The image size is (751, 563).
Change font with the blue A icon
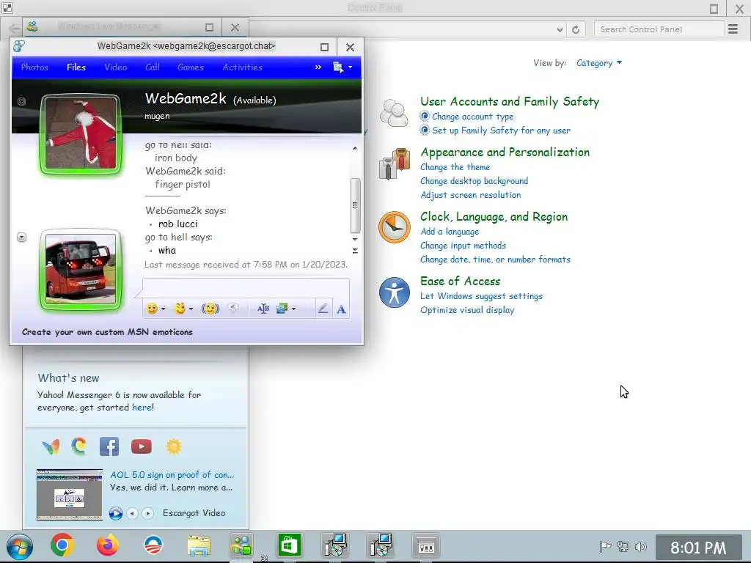click(341, 309)
